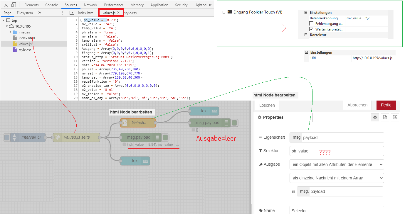Toggle the Selector debug node button
This screenshot has width=405, height=214.
234,123
